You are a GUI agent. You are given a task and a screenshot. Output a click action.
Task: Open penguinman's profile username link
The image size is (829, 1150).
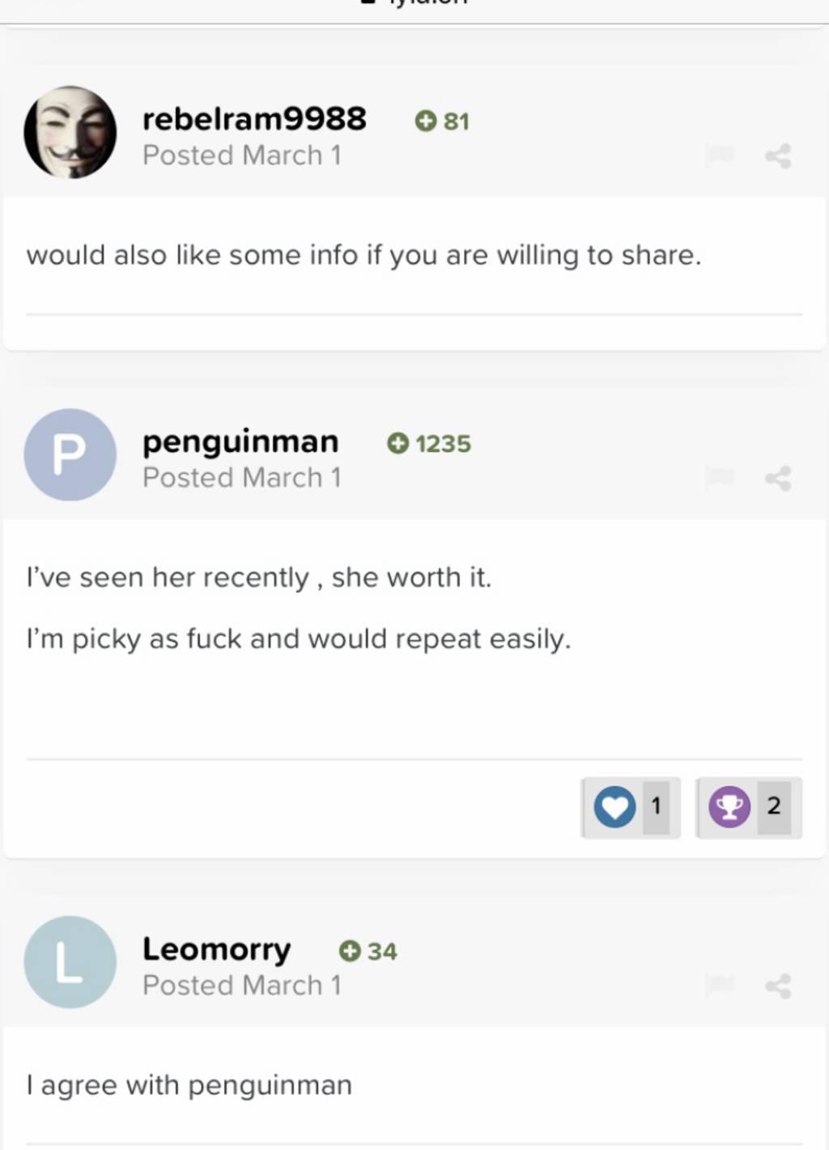click(240, 441)
